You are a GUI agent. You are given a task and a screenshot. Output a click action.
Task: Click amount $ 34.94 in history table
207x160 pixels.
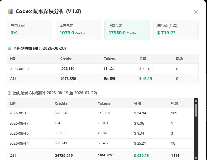[140, 113]
